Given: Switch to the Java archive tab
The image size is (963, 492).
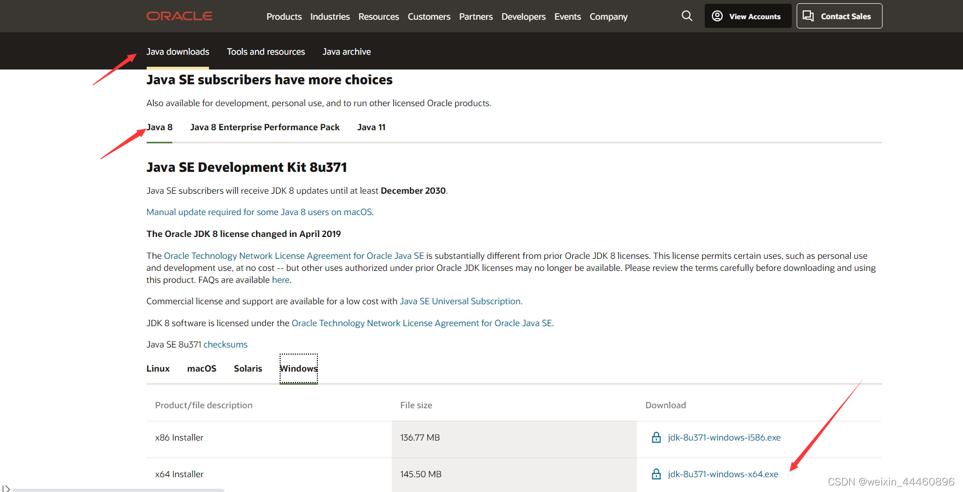Looking at the screenshot, I should [346, 51].
